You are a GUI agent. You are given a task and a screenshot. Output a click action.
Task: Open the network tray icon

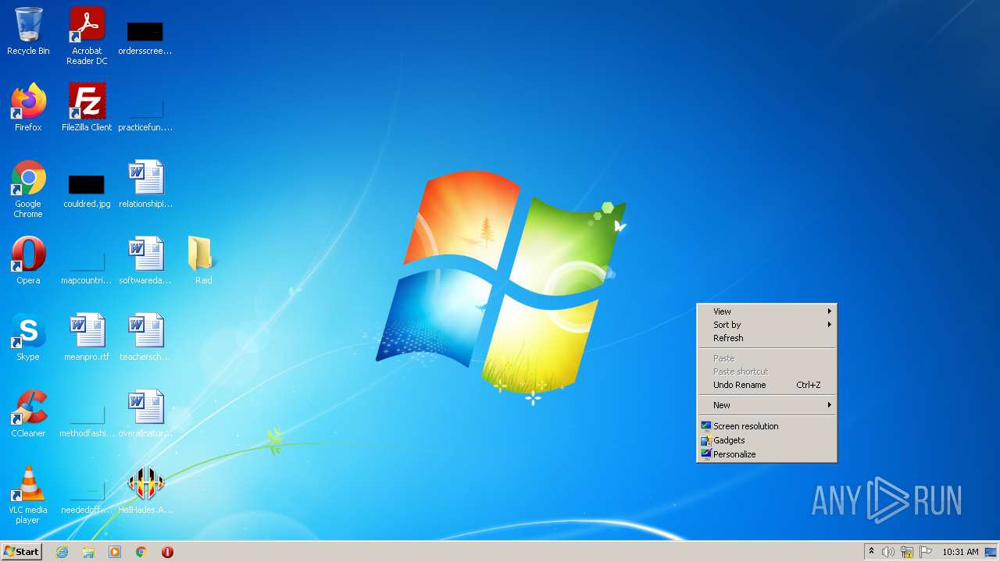[x=907, y=552]
